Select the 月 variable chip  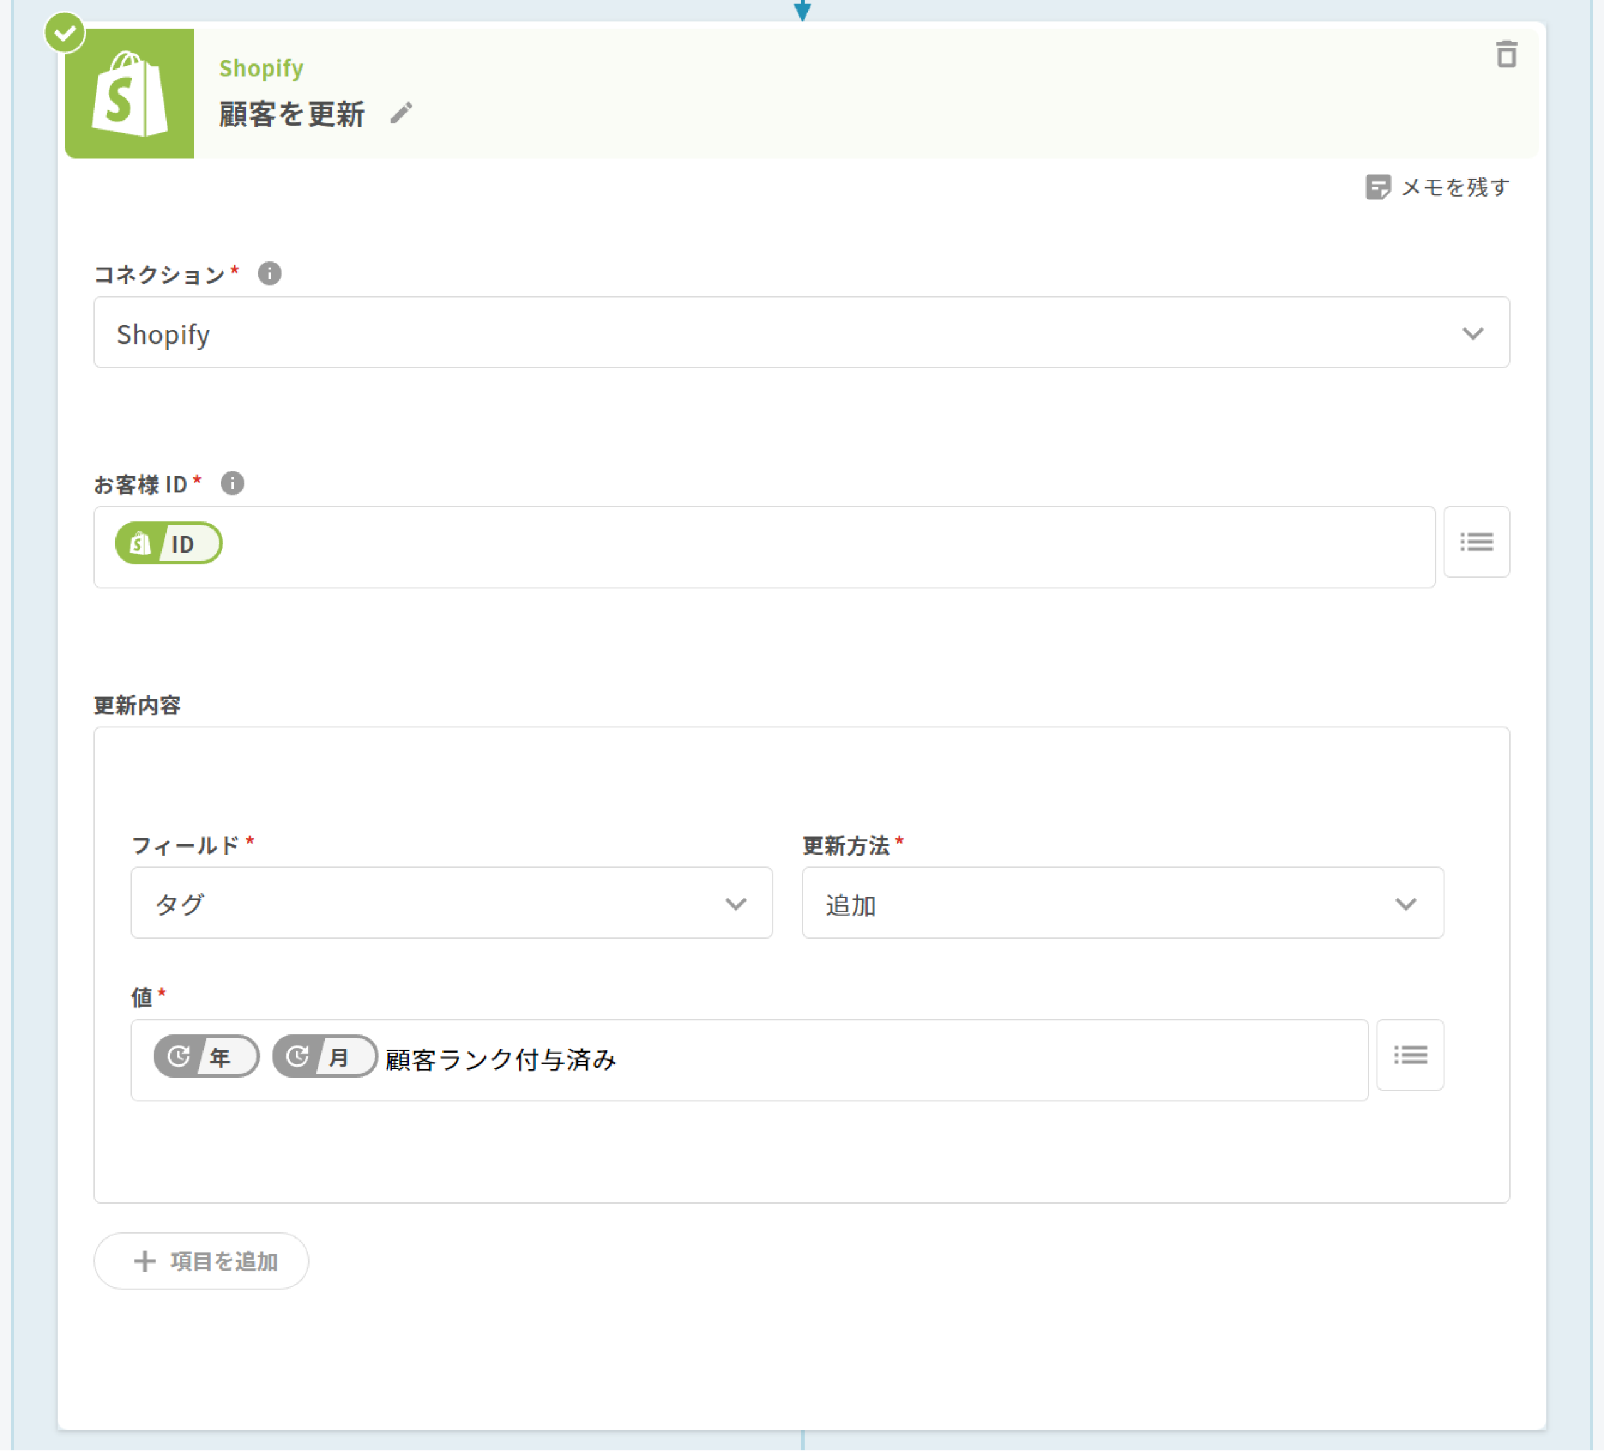coord(324,1056)
